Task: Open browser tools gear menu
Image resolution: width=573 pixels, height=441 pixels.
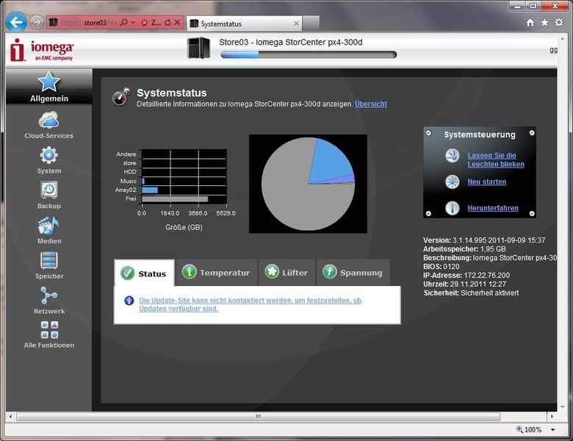Action: [x=559, y=23]
